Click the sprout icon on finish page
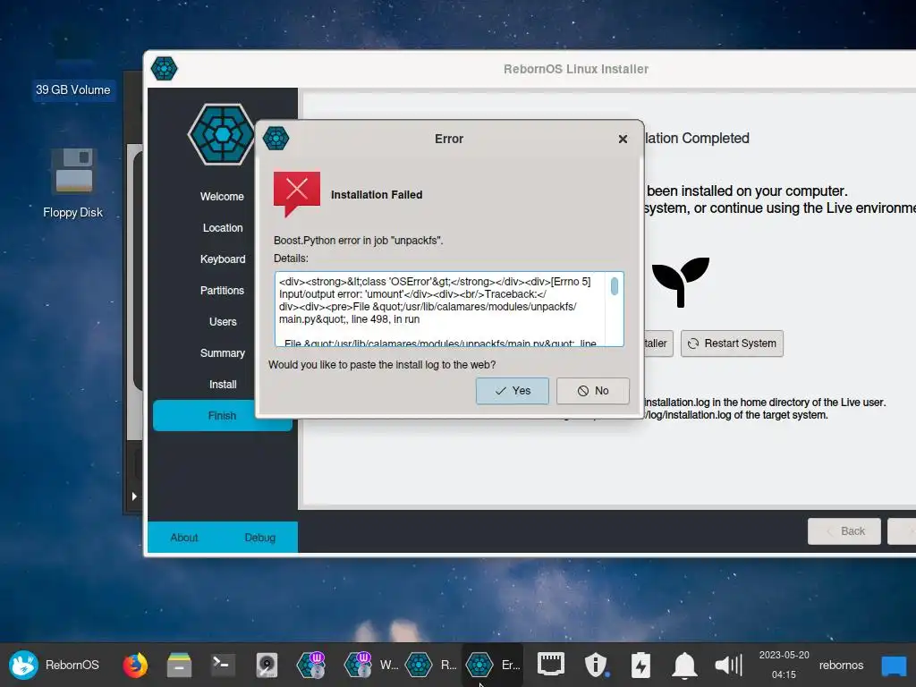The width and height of the screenshot is (916, 687). point(681,282)
